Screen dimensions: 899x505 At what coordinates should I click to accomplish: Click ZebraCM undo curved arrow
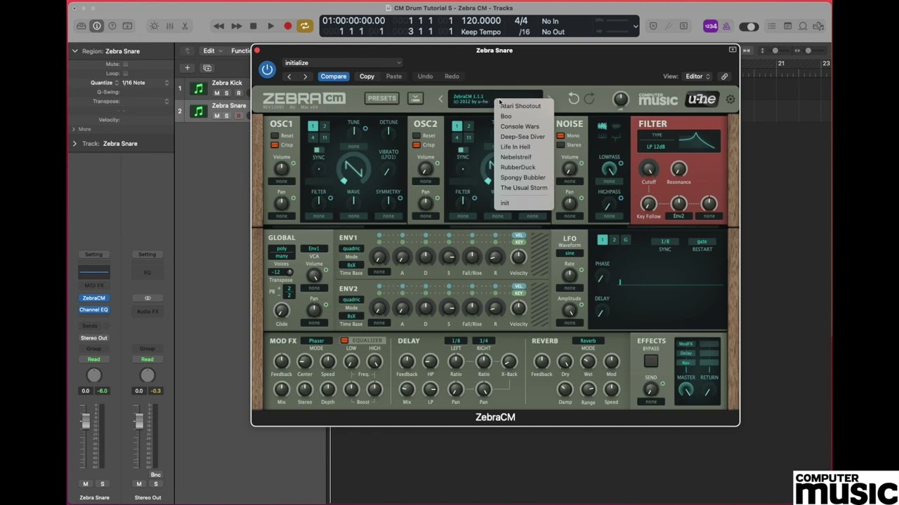574,99
